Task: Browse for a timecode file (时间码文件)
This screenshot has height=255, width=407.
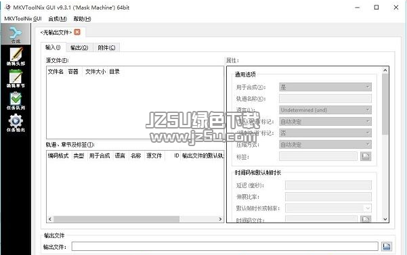Action: tap(366, 219)
